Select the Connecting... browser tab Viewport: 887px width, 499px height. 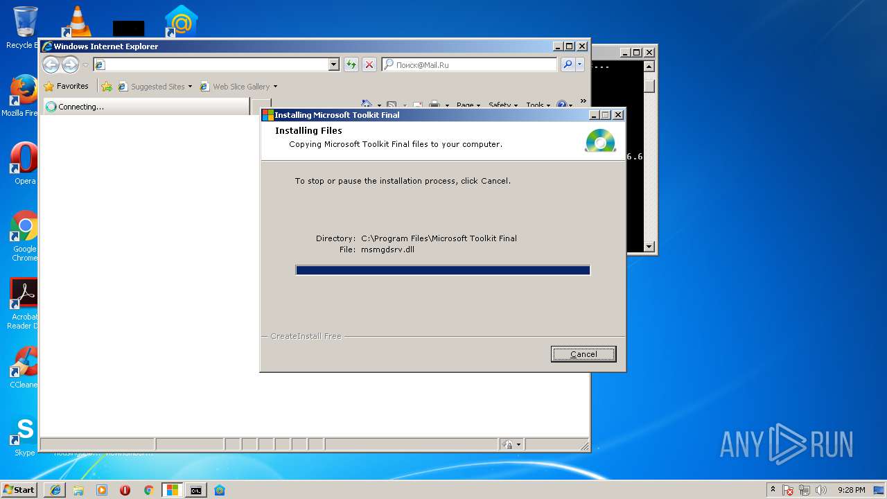pos(146,107)
